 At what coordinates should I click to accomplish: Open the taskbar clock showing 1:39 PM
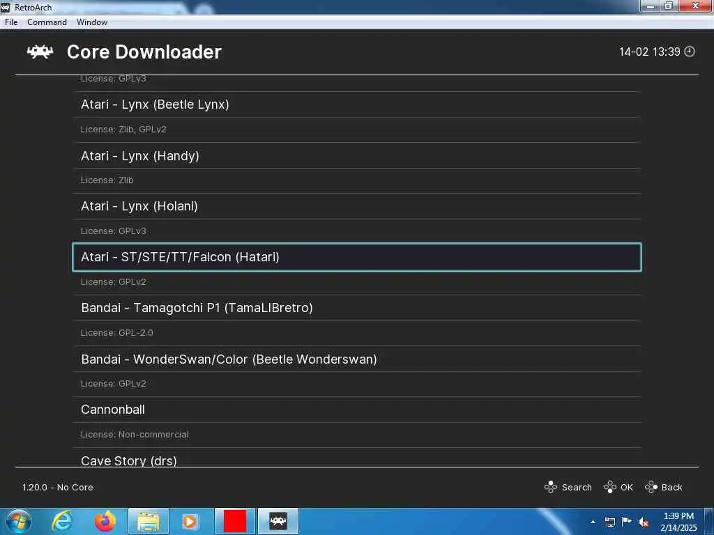pyautogui.click(x=678, y=522)
